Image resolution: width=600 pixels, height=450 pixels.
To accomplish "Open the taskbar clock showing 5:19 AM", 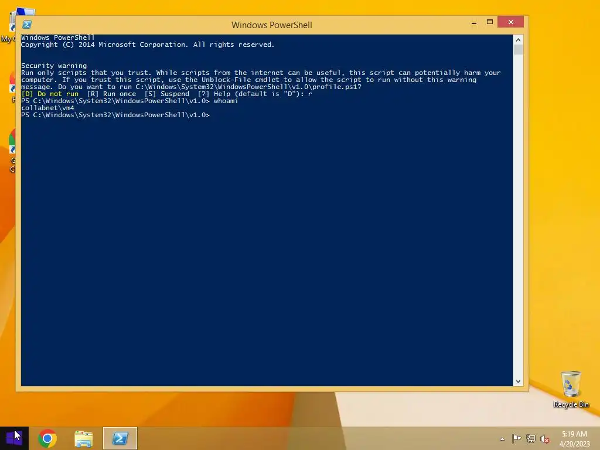I will coord(574,438).
